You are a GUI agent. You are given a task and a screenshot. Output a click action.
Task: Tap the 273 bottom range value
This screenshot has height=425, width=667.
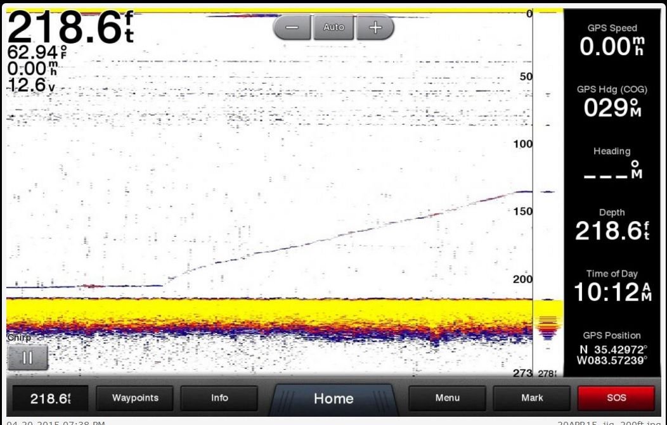click(523, 373)
